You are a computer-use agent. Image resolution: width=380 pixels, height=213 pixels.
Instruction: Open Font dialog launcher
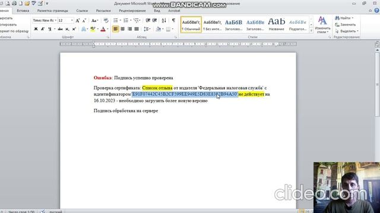108,37
